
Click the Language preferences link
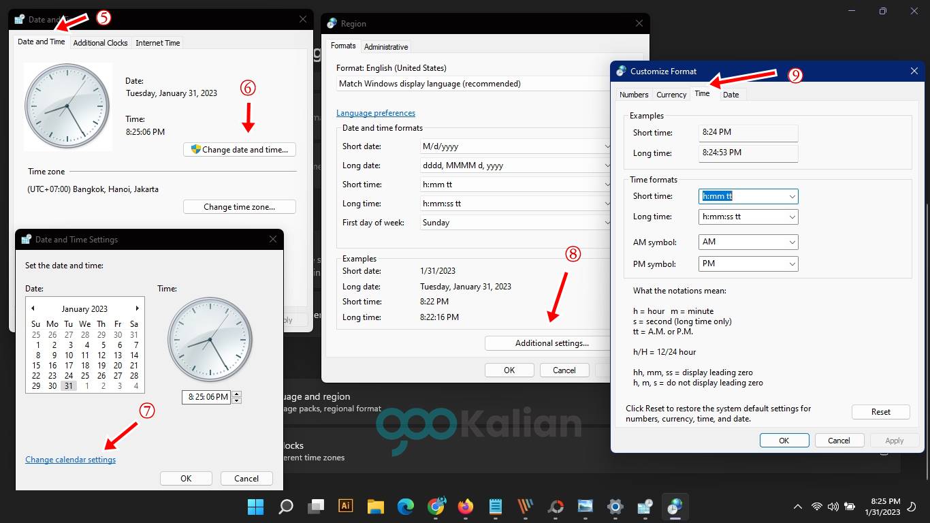click(376, 113)
